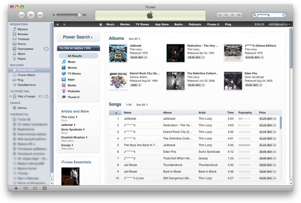Switch to the Podcasts store tab
301x203 pixels.
coord(194,24)
